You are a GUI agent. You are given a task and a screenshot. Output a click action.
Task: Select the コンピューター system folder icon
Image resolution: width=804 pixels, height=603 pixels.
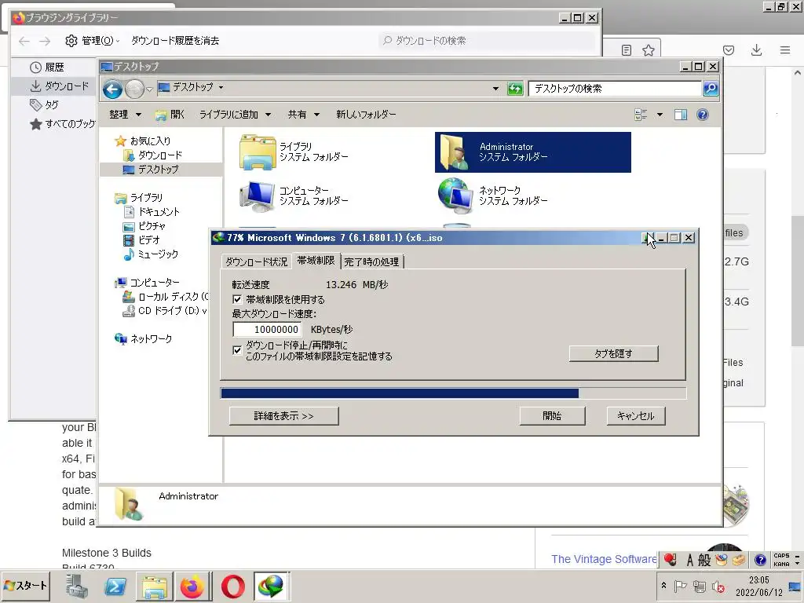coord(258,196)
